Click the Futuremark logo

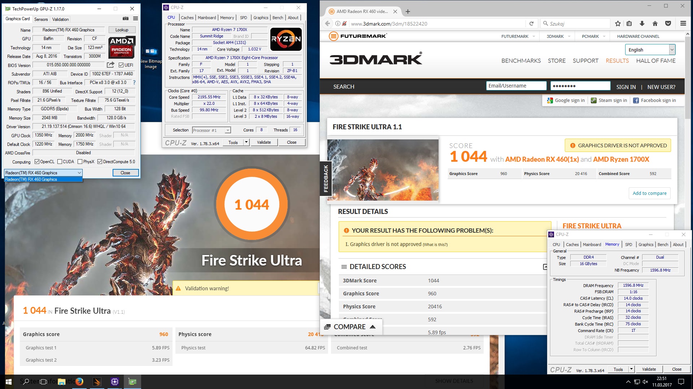pos(358,36)
